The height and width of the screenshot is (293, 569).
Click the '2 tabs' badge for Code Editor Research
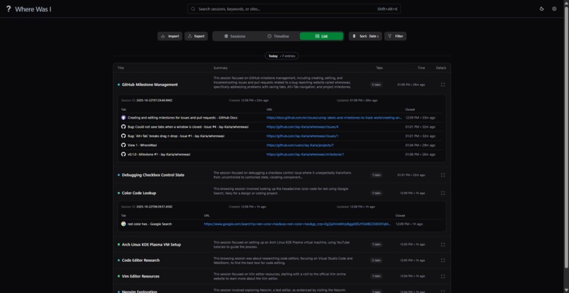coord(376,261)
